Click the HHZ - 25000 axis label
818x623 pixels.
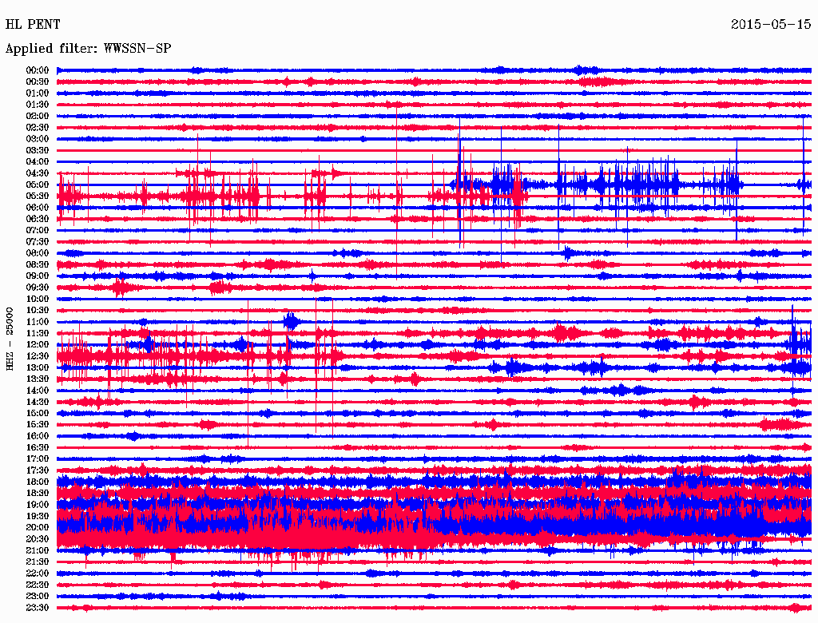[x=10, y=339]
